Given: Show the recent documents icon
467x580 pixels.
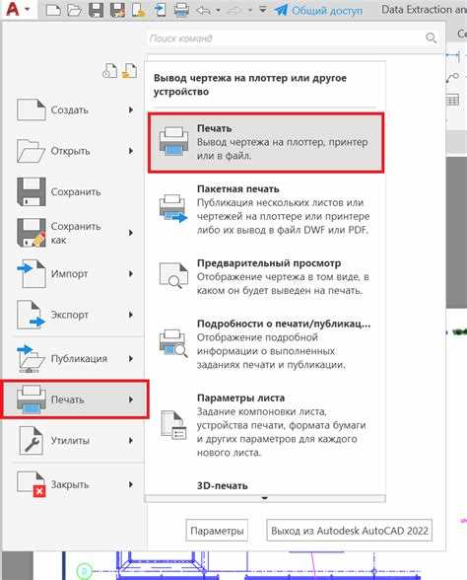Looking at the screenshot, I should tap(109, 71).
